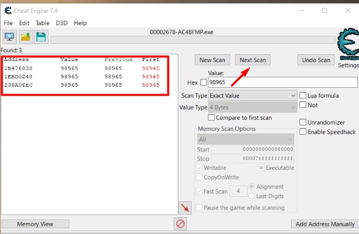Click the Stop address field
Screen dimensions: 359x234
point(253,158)
